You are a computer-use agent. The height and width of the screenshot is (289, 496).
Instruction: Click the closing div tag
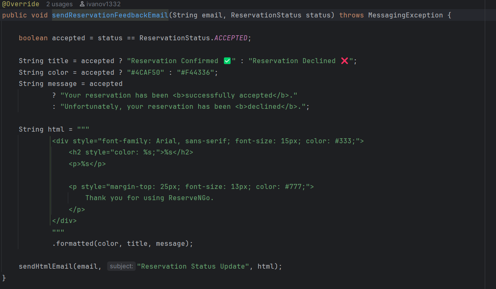pyautogui.click(x=64, y=220)
